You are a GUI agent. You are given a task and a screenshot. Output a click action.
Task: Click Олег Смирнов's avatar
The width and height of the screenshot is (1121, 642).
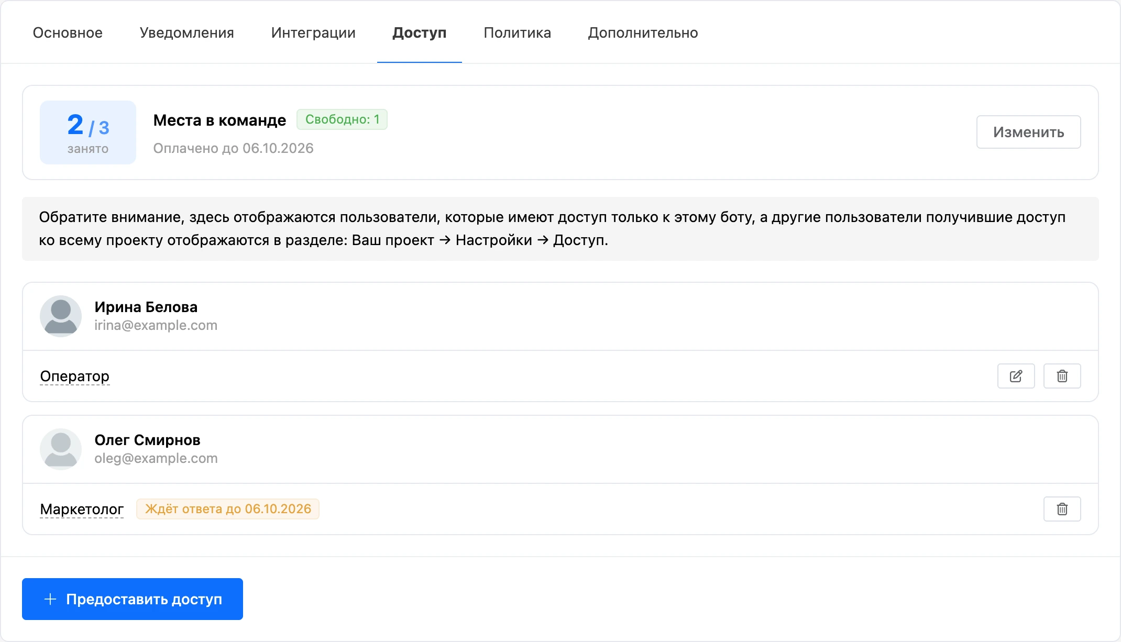click(x=61, y=449)
